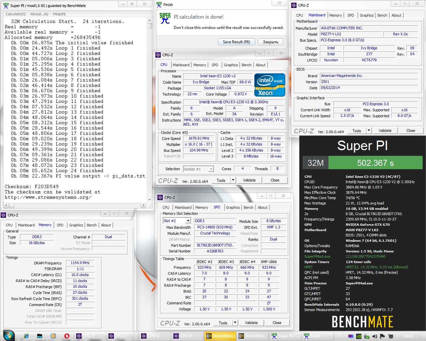This screenshot has height=341, width=426.
Task: Click the Crucial Technology module manufacturer field
Action: (215, 233)
